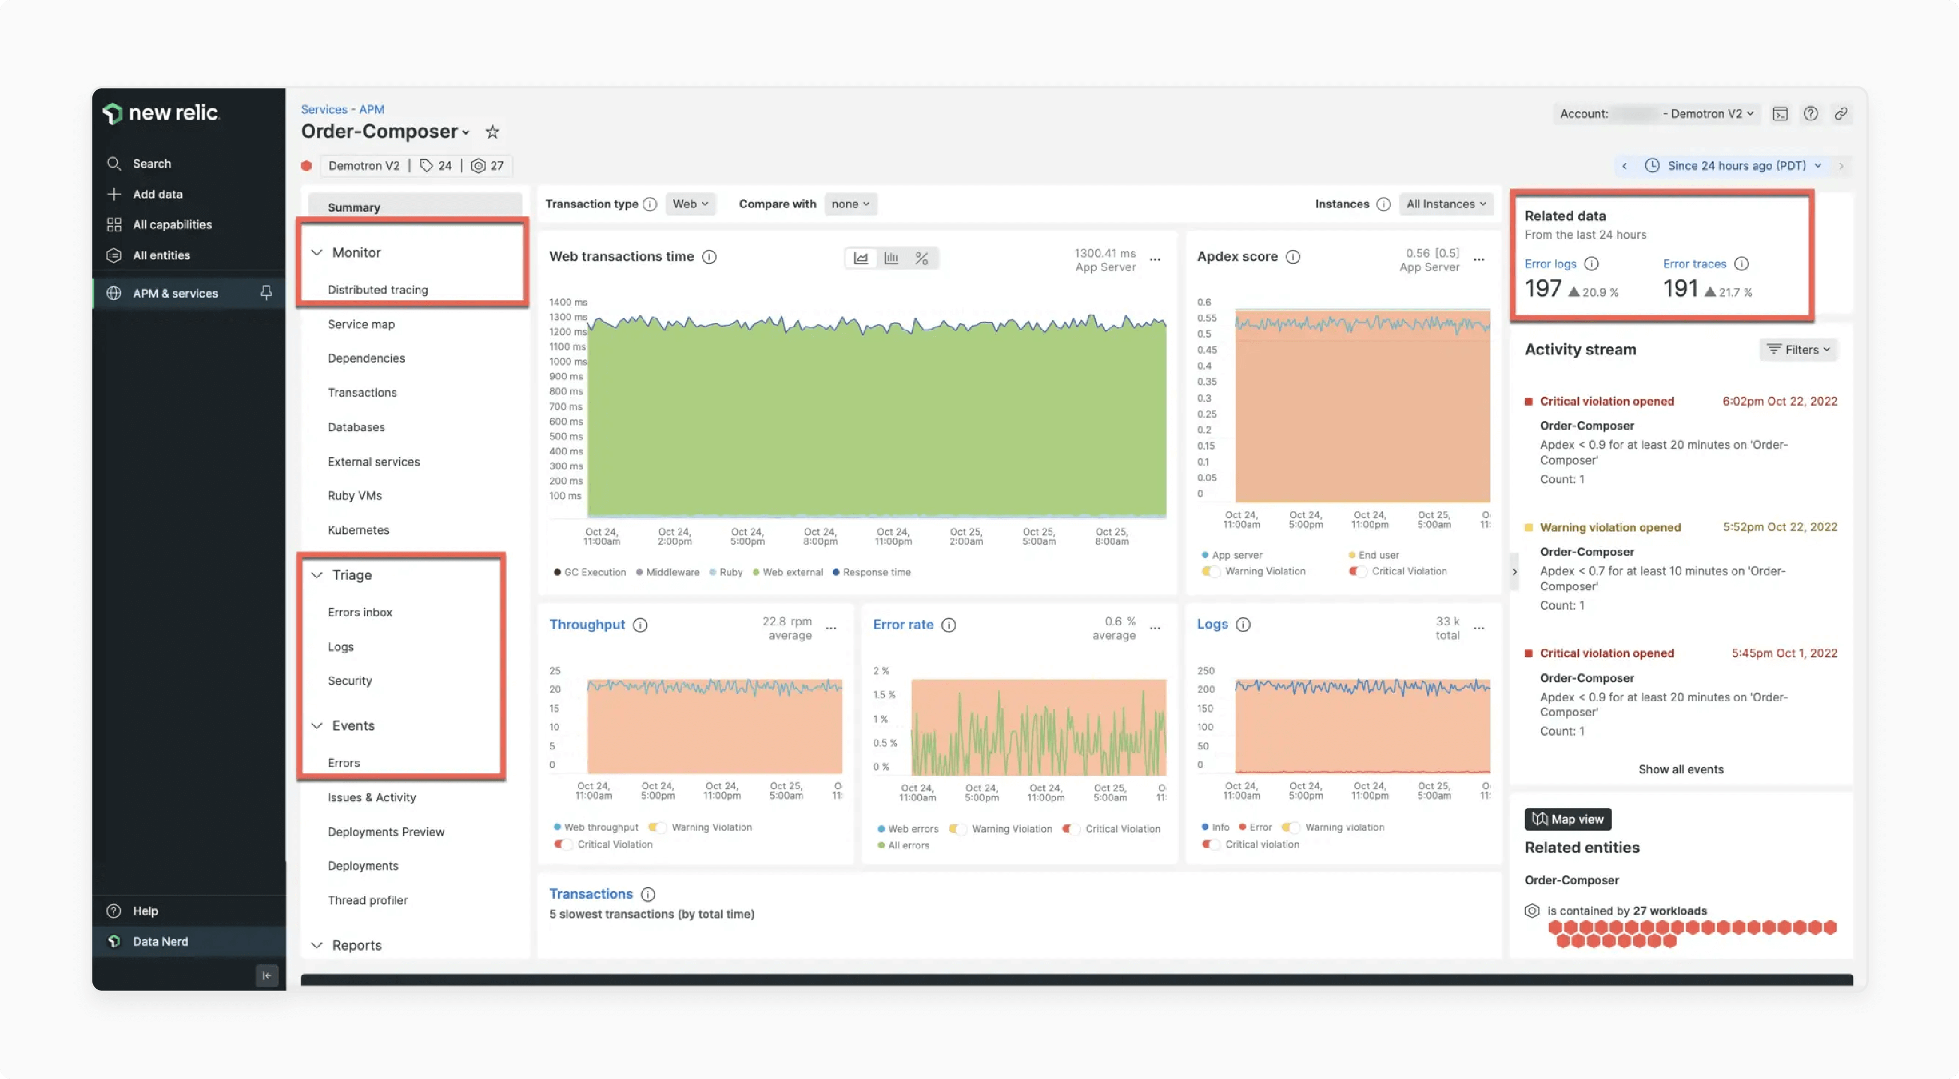
Task: Click the New Relic logo
Action: tap(161, 113)
